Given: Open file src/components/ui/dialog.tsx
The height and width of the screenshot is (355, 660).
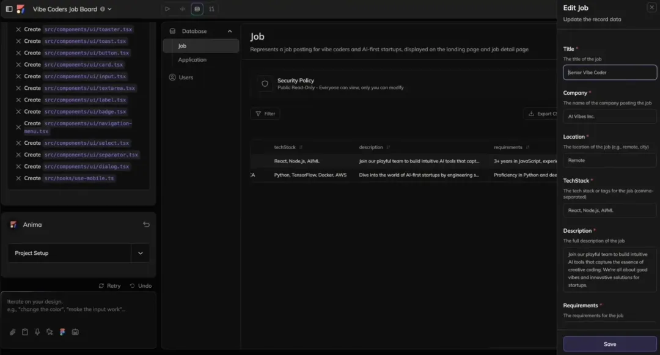Looking at the screenshot, I should pos(87,167).
